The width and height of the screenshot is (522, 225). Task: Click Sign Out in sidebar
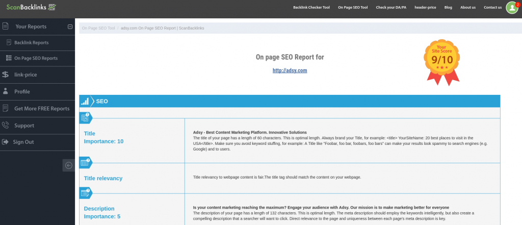23,142
